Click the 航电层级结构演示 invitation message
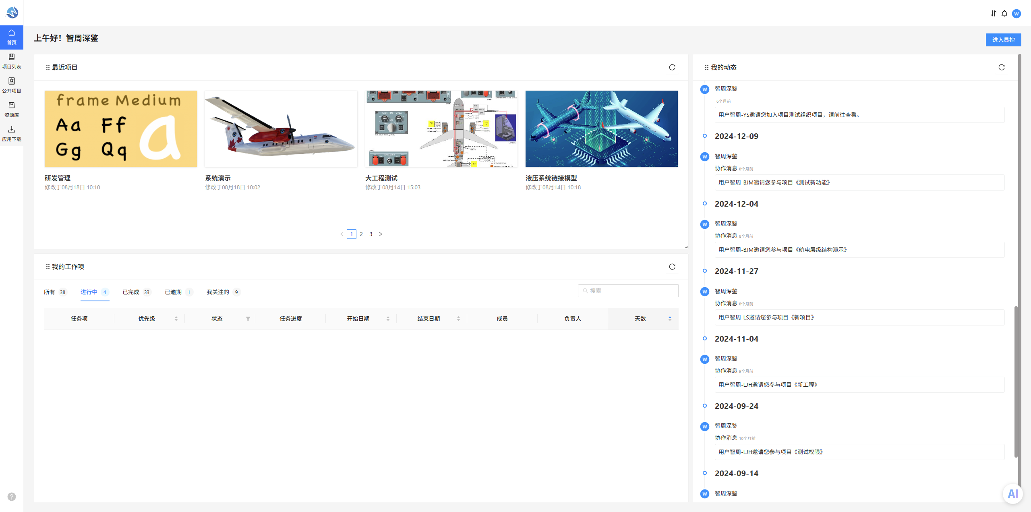This screenshot has height=512, width=1031. pyautogui.click(x=859, y=250)
